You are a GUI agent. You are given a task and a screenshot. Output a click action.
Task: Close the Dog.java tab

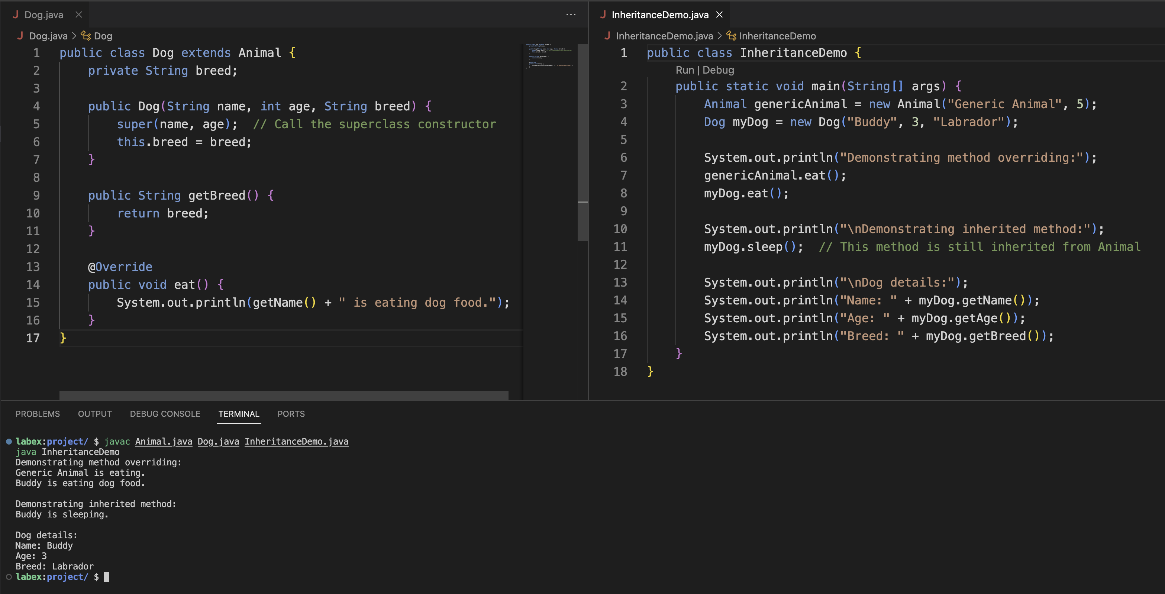[x=79, y=14]
